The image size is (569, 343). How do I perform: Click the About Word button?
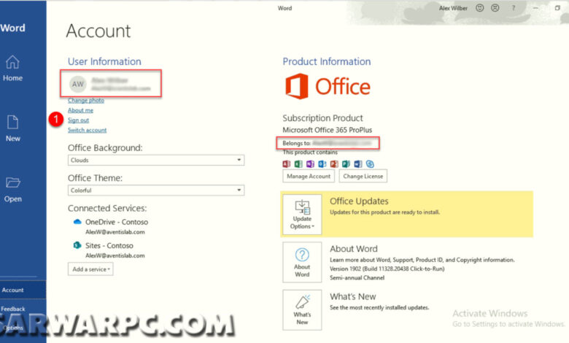pyautogui.click(x=302, y=262)
